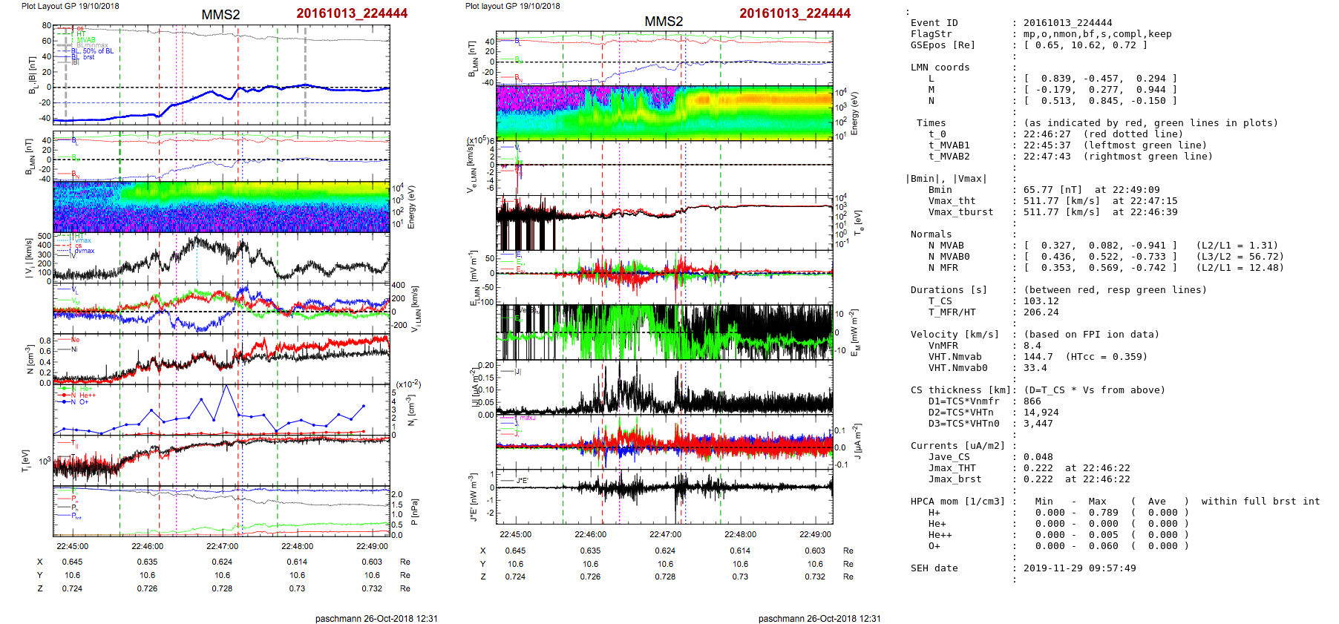Select the '(HTcc = 0.359)' annotation
1339x624 pixels.
1106,357
